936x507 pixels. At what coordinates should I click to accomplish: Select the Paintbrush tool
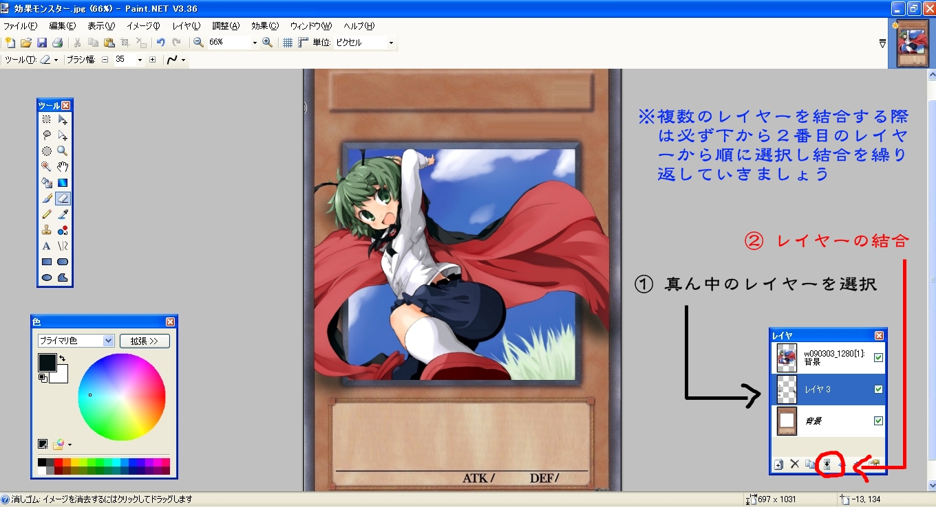pos(47,199)
